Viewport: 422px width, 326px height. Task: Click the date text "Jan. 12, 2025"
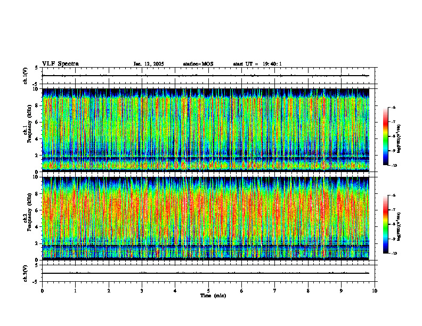pos(149,64)
